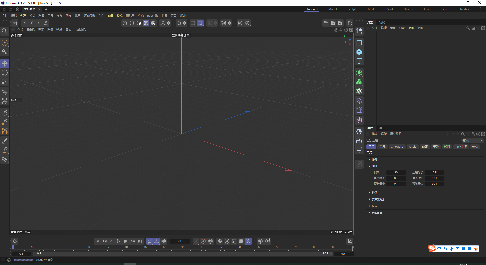Open the Live Selection tool
Image resolution: width=486 pixels, height=265 pixels.
coord(5,43)
